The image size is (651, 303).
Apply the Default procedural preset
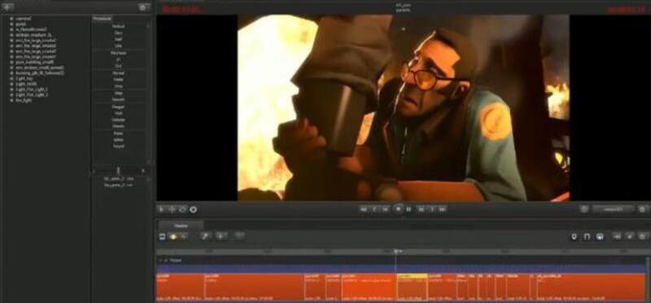118,26
